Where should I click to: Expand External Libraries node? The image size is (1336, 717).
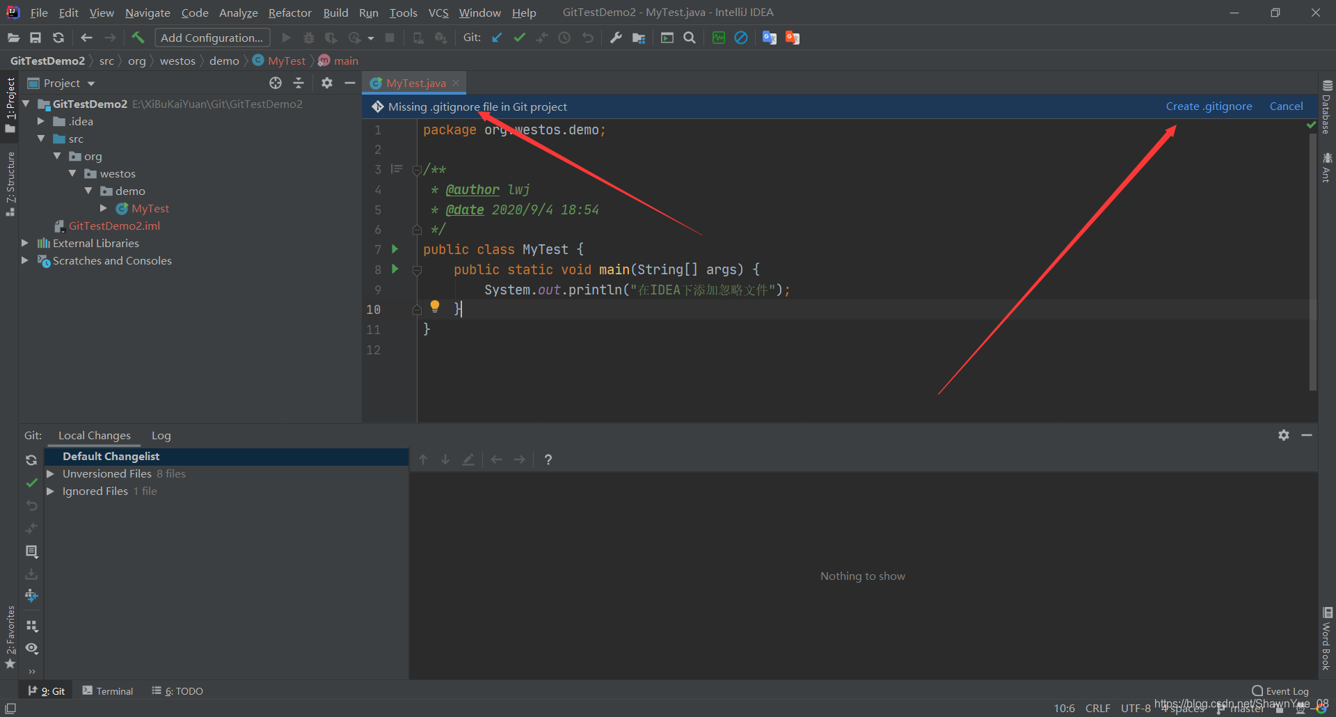[x=25, y=243]
